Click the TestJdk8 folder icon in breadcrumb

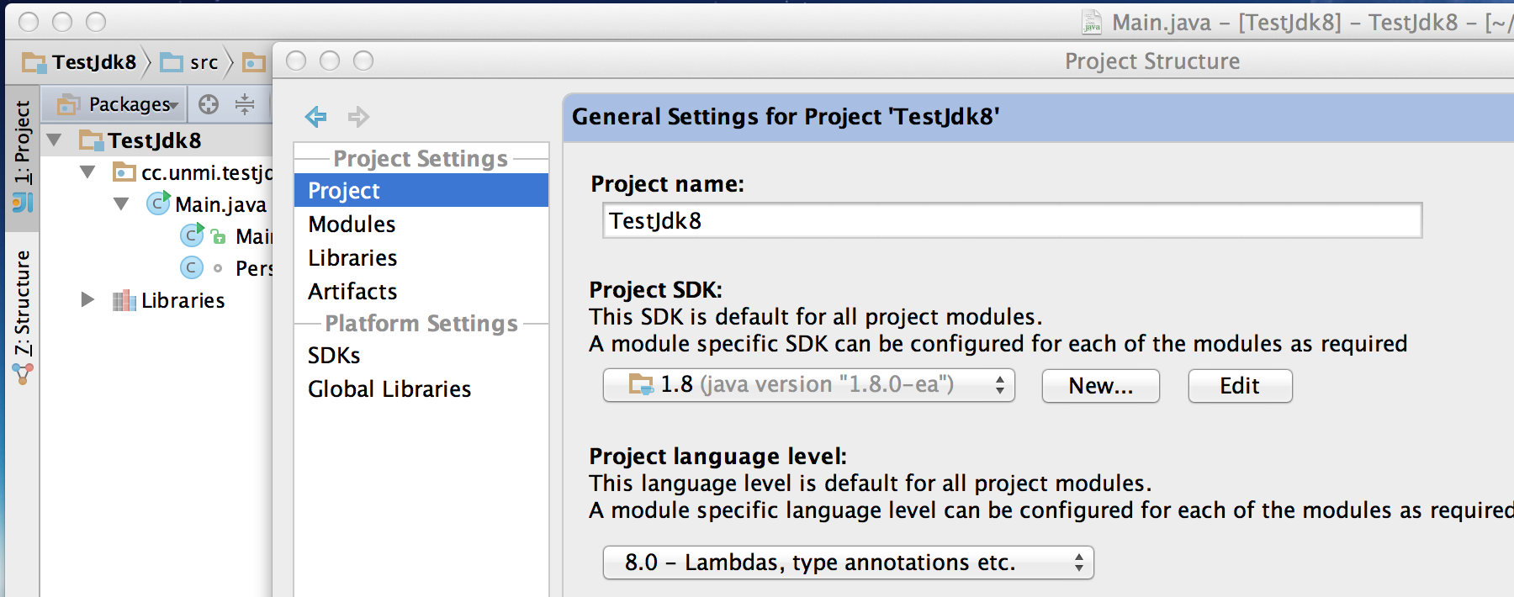[34, 62]
